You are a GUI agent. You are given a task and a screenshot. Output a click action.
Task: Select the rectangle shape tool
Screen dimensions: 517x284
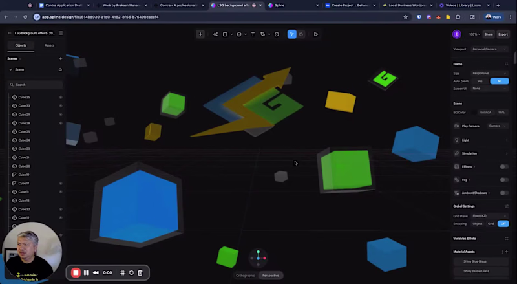(225, 34)
